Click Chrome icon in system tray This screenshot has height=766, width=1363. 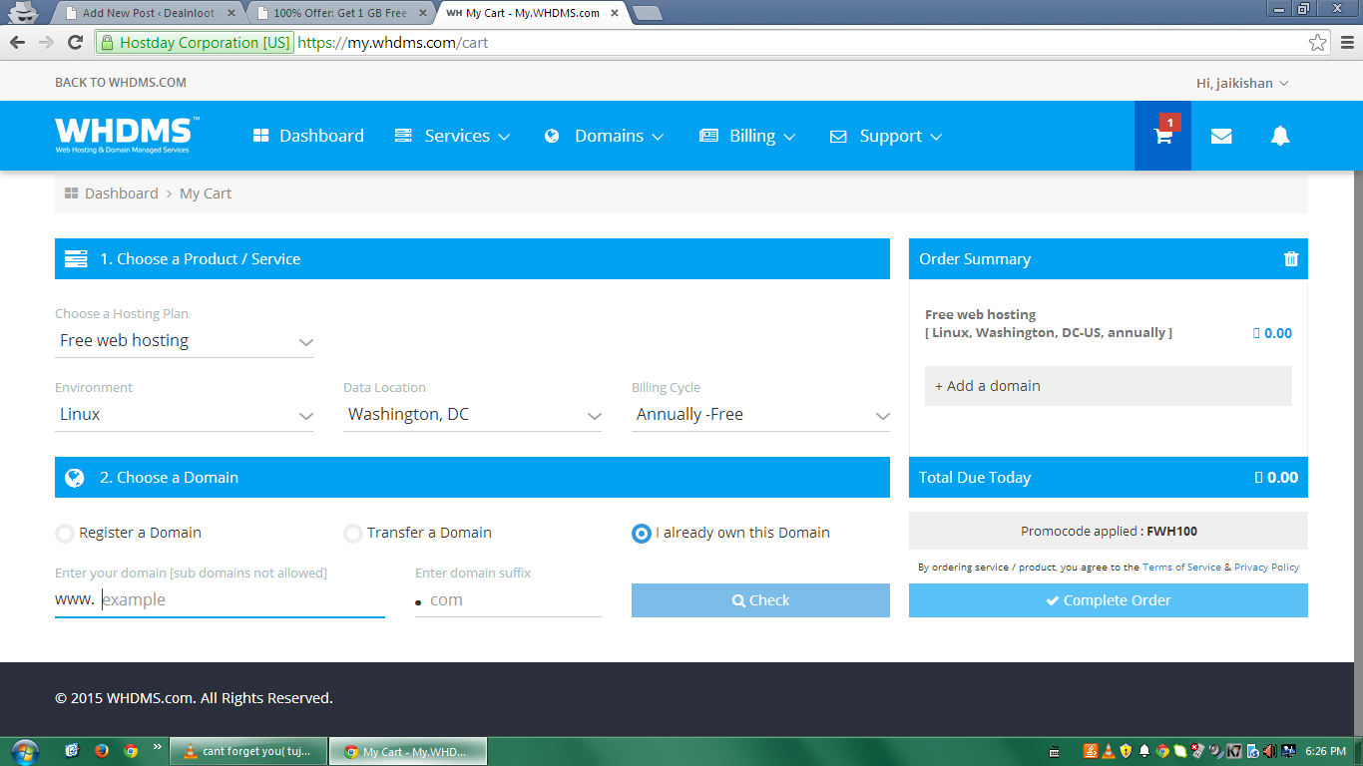(1162, 751)
